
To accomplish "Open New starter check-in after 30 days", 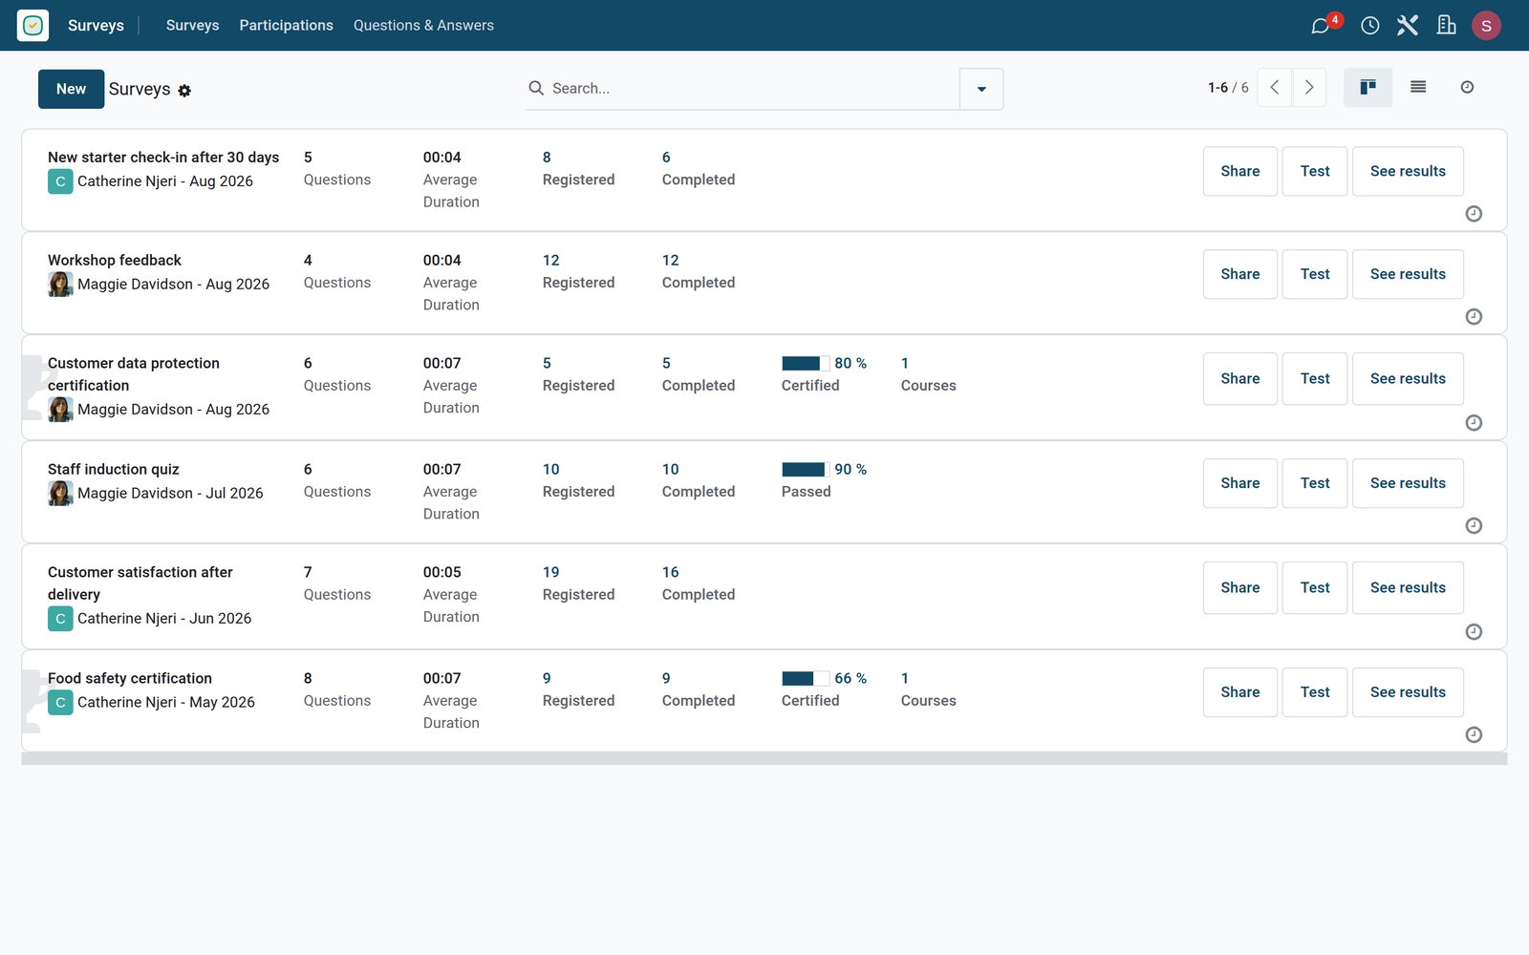I will click(x=163, y=158).
